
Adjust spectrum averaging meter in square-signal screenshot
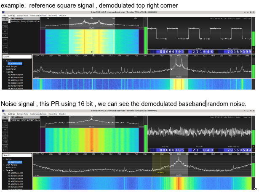[254, 68]
